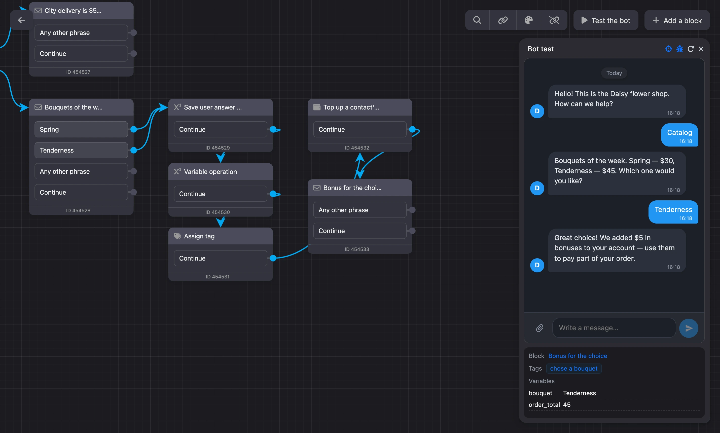720x433 pixels.
Task: Click the chose a bouquet tag
Action: pos(573,368)
